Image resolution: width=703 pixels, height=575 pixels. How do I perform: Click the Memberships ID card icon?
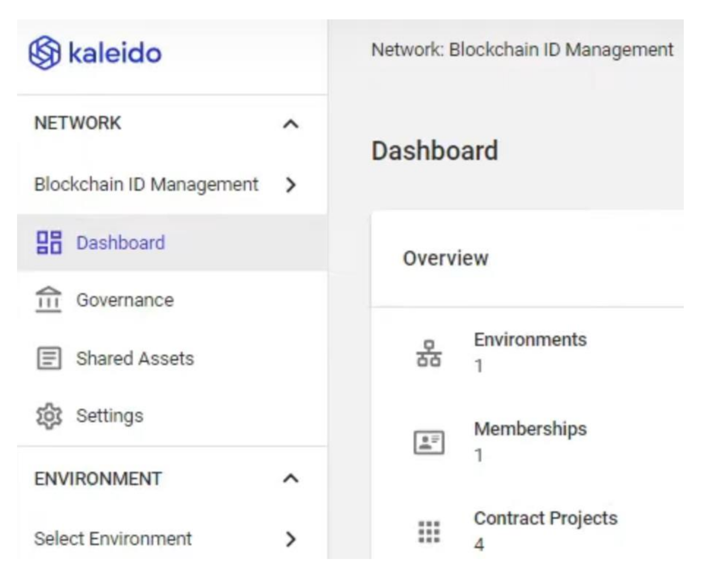pyautogui.click(x=429, y=443)
